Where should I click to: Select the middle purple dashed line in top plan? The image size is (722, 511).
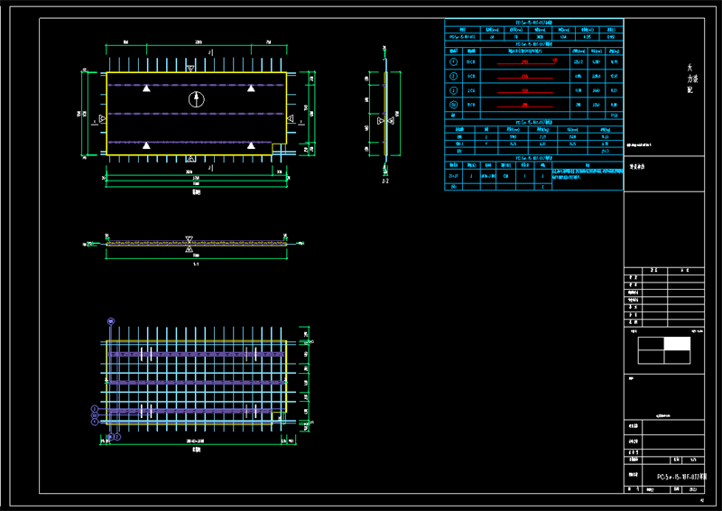(196, 114)
